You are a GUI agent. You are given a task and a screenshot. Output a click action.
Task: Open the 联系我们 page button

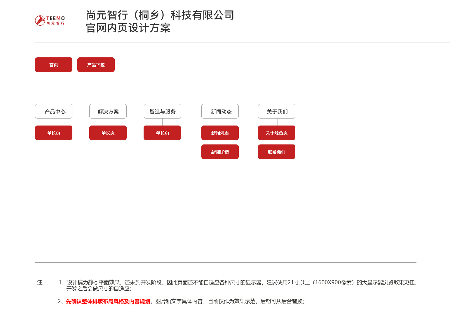click(x=277, y=152)
